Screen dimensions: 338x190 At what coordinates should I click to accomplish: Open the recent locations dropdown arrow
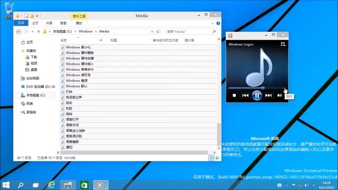pos(33,32)
